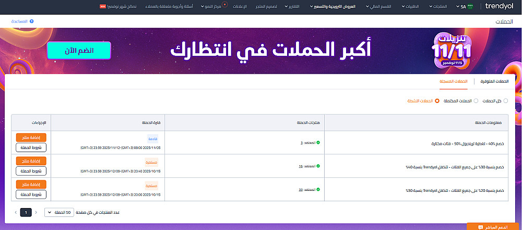
Task: Go to تصميم المتجر
Action: 266,6
